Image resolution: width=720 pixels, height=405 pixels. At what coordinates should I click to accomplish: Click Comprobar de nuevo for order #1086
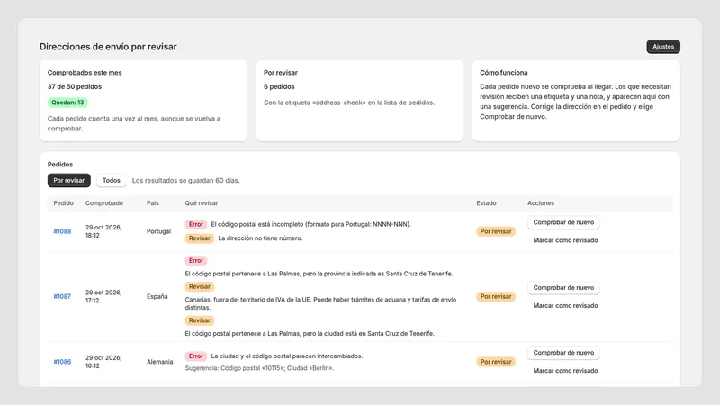pyautogui.click(x=563, y=353)
